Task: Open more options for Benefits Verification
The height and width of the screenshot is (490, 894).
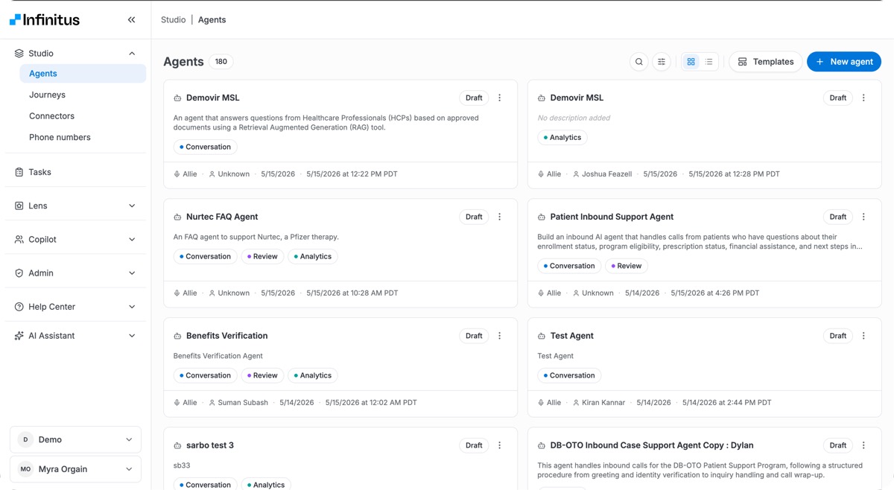Action: click(x=499, y=336)
